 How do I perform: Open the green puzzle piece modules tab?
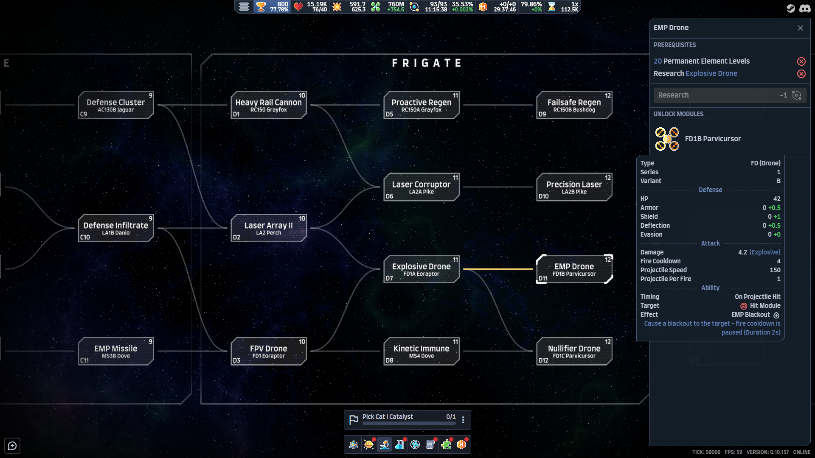click(446, 444)
